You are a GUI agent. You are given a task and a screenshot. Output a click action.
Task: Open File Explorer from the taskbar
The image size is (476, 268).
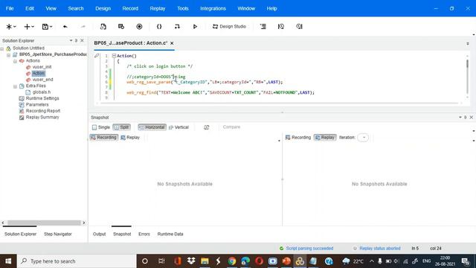click(x=205, y=261)
